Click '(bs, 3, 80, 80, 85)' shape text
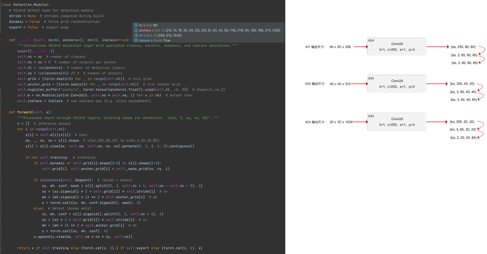Screen dimensions: 487x254 pyautogui.click(x=464, y=63)
